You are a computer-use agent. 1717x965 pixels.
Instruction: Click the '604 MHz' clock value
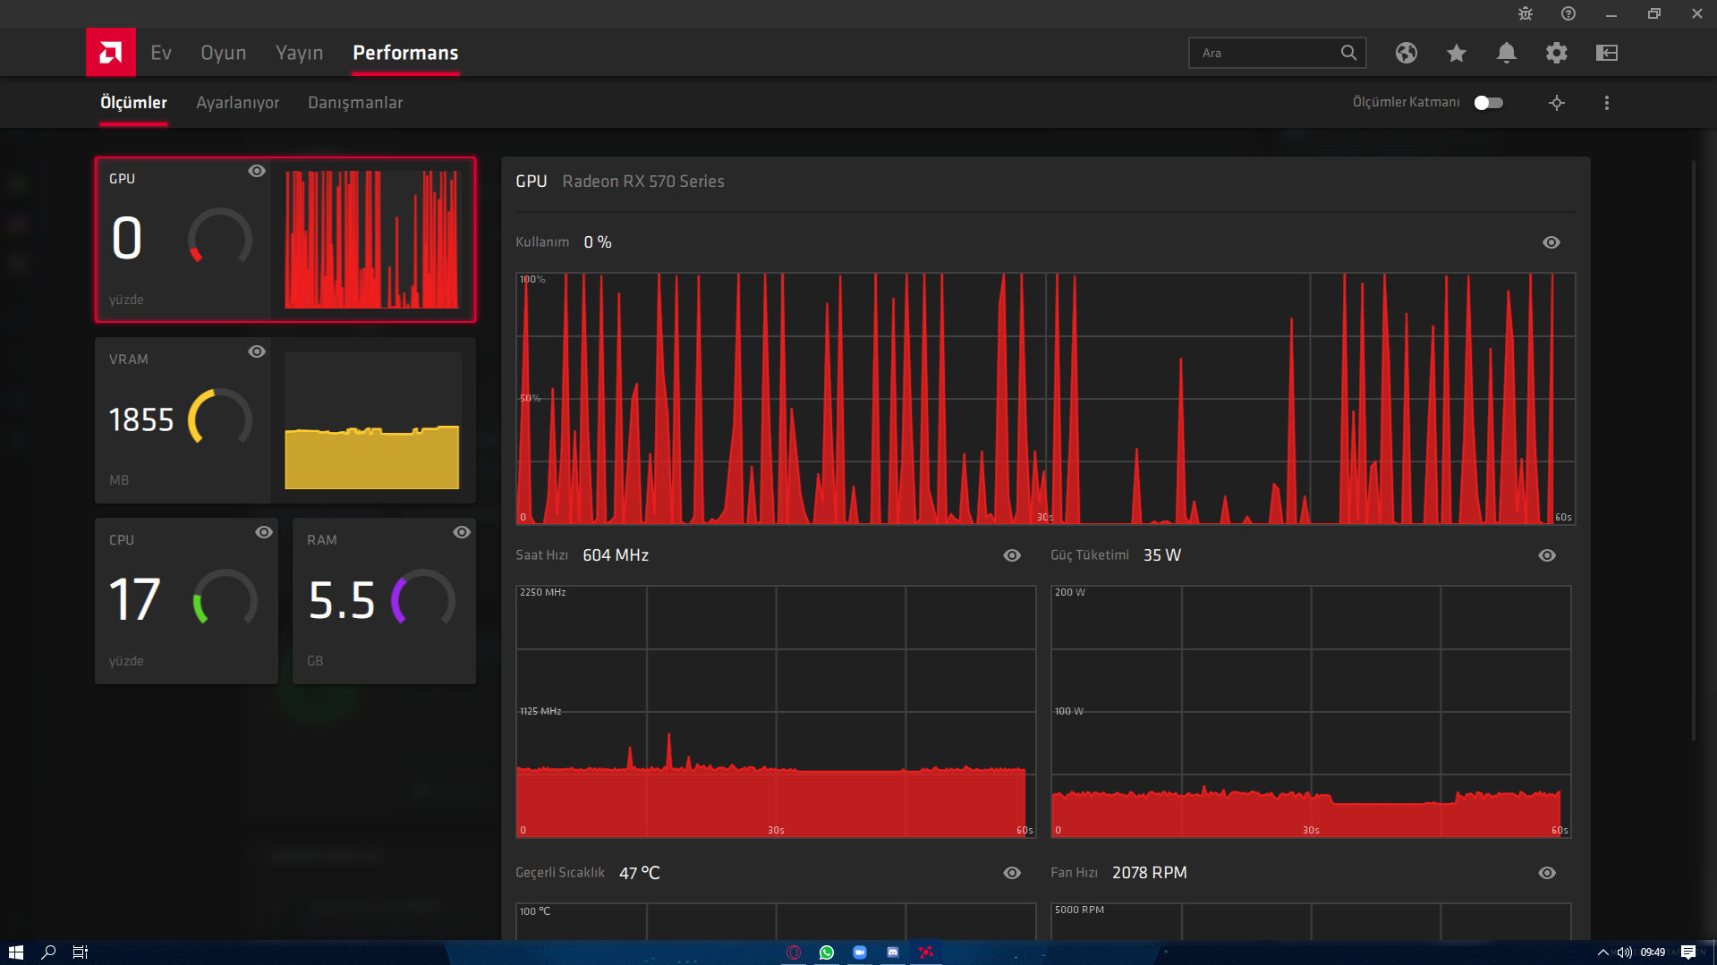point(616,555)
